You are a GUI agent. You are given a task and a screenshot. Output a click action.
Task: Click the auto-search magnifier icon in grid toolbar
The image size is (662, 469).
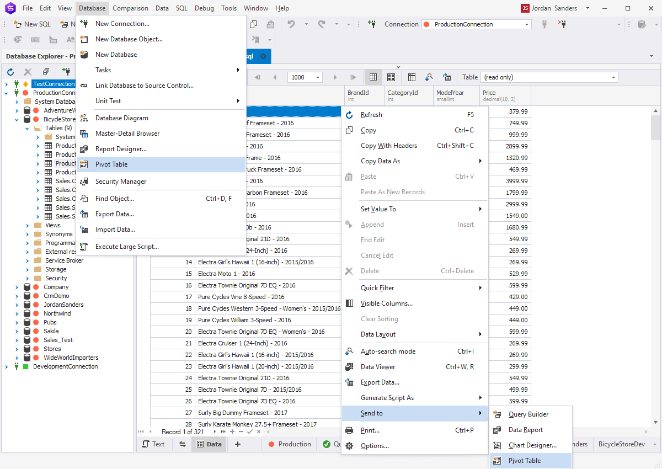coord(429,77)
